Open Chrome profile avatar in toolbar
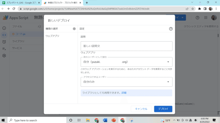The image size is (220, 123). [211, 9]
